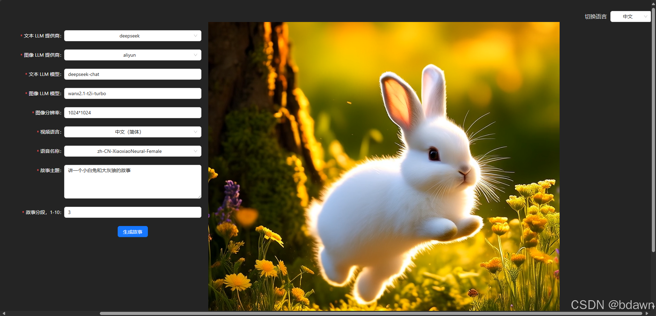Click the 文本 LLM 模型 field with deepseek-chat
The width and height of the screenshot is (656, 316).
pos(132,74)
